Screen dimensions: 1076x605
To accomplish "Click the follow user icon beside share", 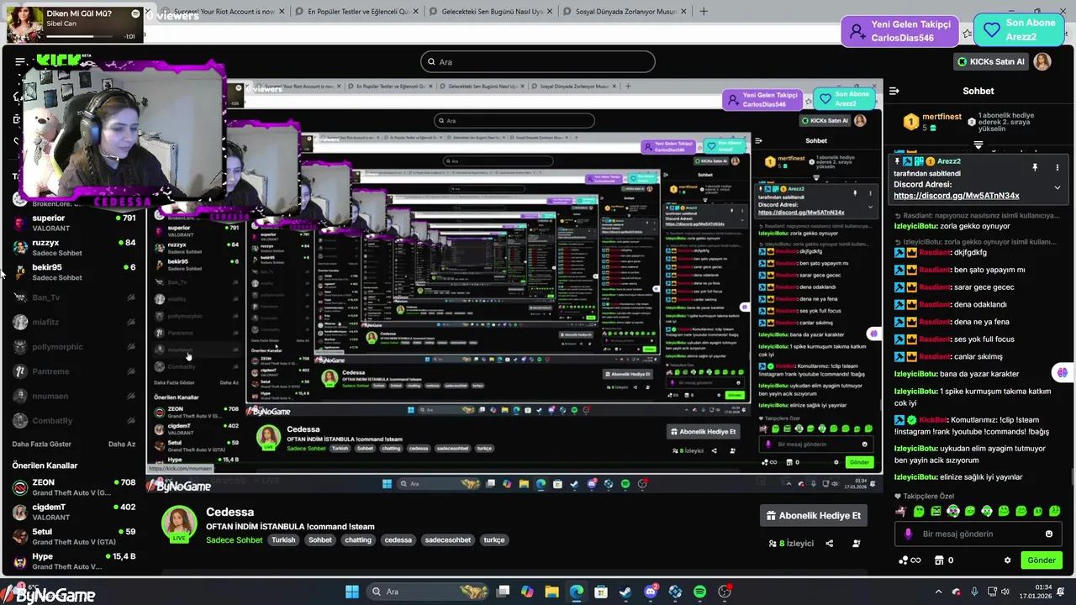I will click(x=856, y=544).
